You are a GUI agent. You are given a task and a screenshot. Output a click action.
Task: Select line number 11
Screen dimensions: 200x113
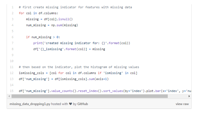tap(12, 67)
